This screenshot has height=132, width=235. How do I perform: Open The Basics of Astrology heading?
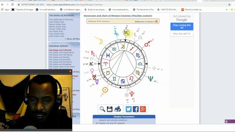[61, 15]
